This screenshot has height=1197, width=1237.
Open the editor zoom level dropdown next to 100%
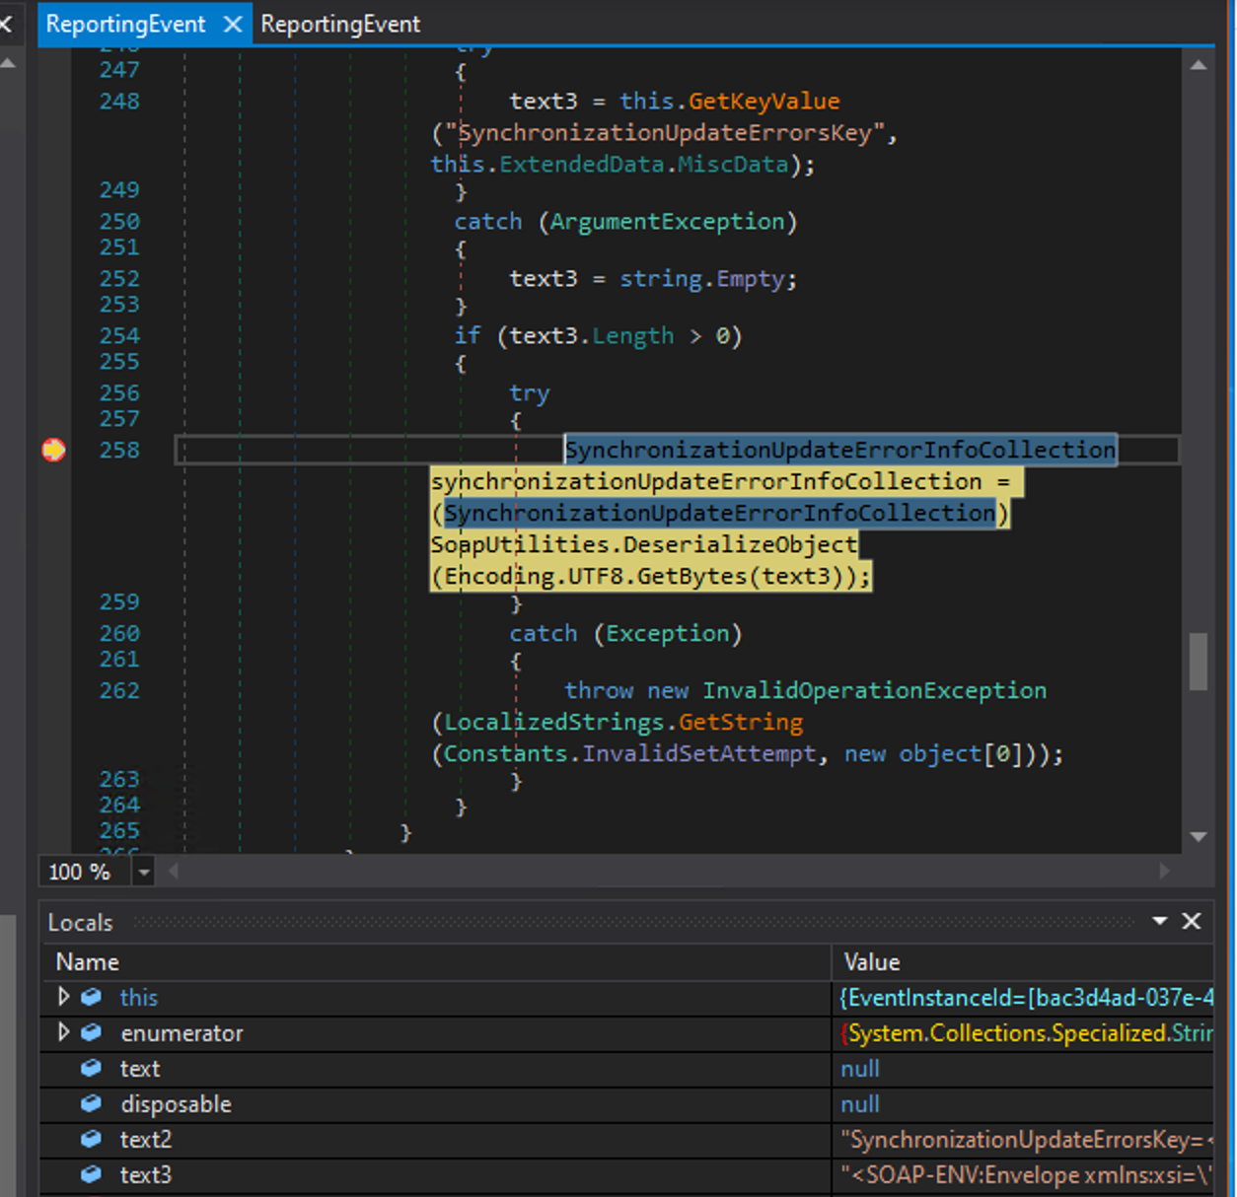click(144, 872)
